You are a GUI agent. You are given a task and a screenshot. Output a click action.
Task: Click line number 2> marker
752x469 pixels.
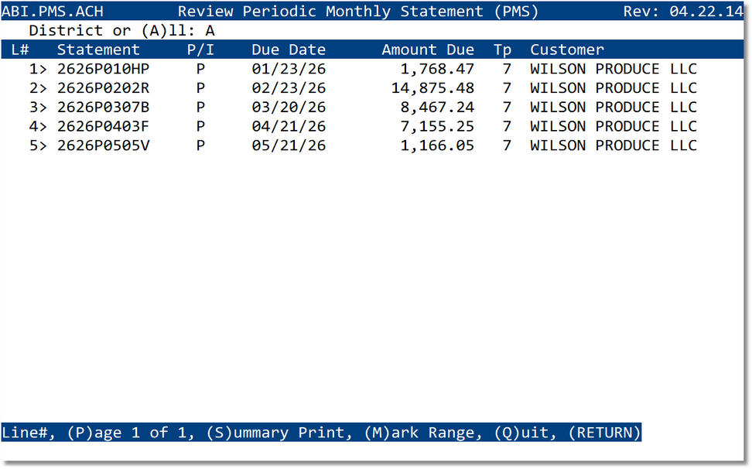[39, 88]
